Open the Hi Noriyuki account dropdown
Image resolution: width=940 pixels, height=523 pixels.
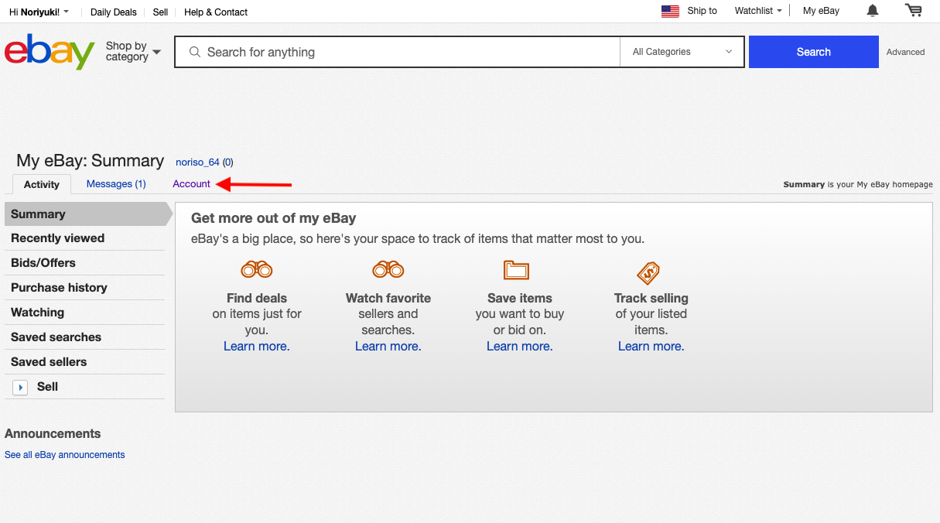pyautogui.click(x=39, y=12)
